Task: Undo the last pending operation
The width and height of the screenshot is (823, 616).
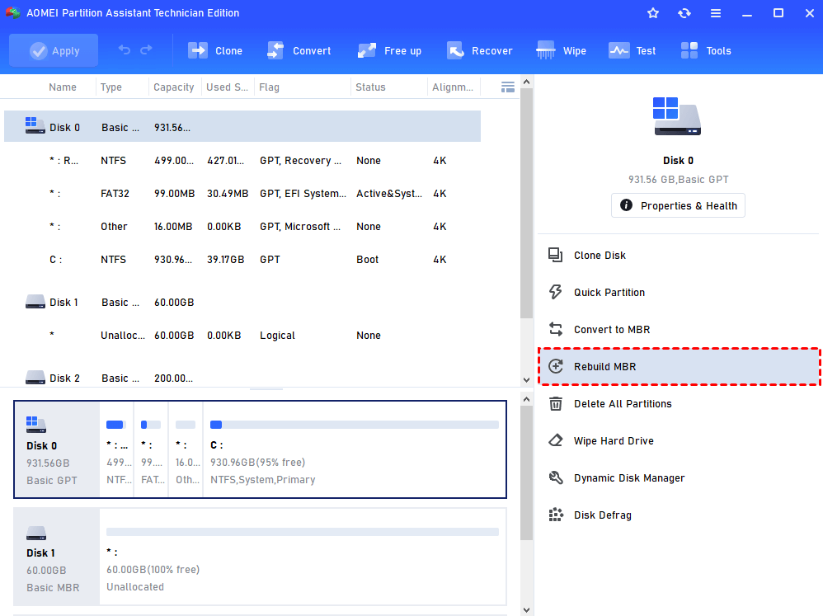Action: [x=125, y=50]
